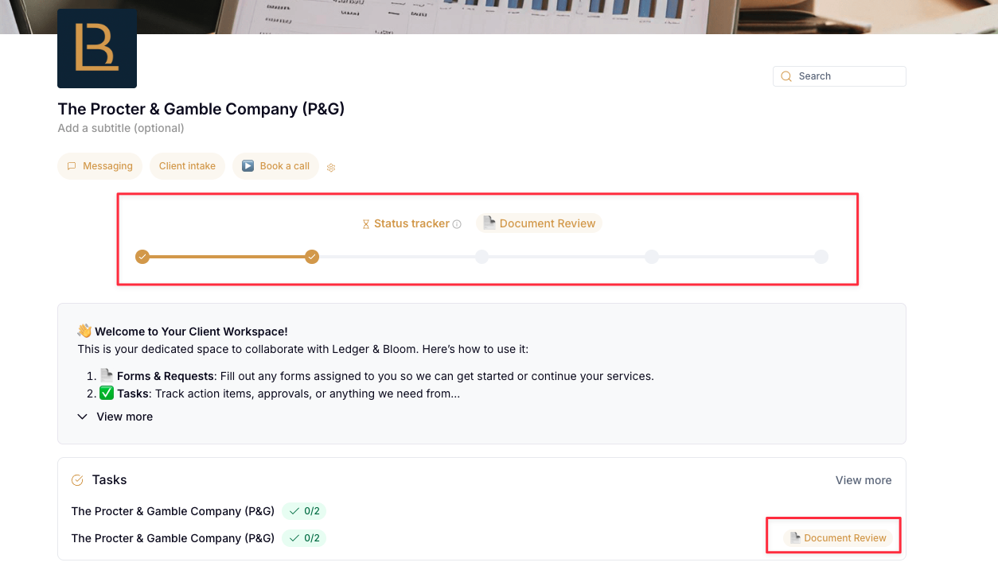Open View more in Tasks section
This screenshot has height=574, width=998.
[x=864, y=480]
